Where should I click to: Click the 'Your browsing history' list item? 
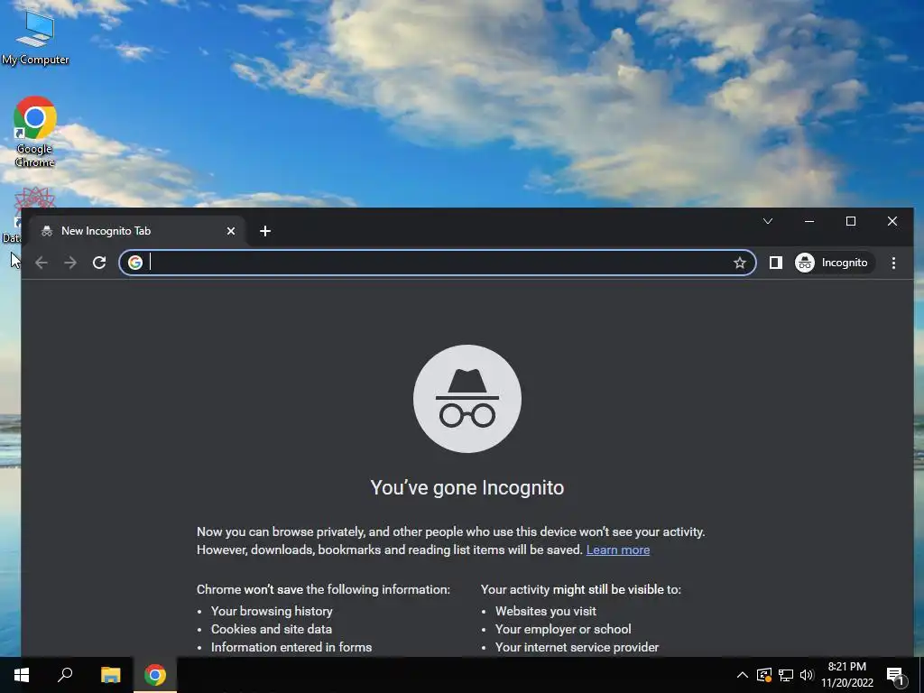pyautogui.click(x=272, y=611)
